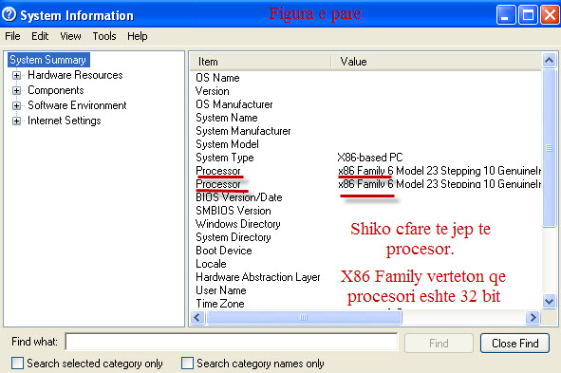Expand the Internet Settings node
Viewport: 561px width, 373px height.
(16, 121)
